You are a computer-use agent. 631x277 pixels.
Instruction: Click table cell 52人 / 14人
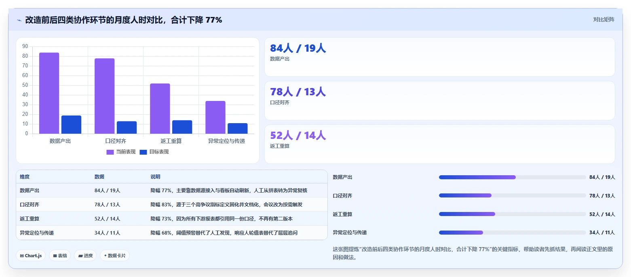(107, 219)
